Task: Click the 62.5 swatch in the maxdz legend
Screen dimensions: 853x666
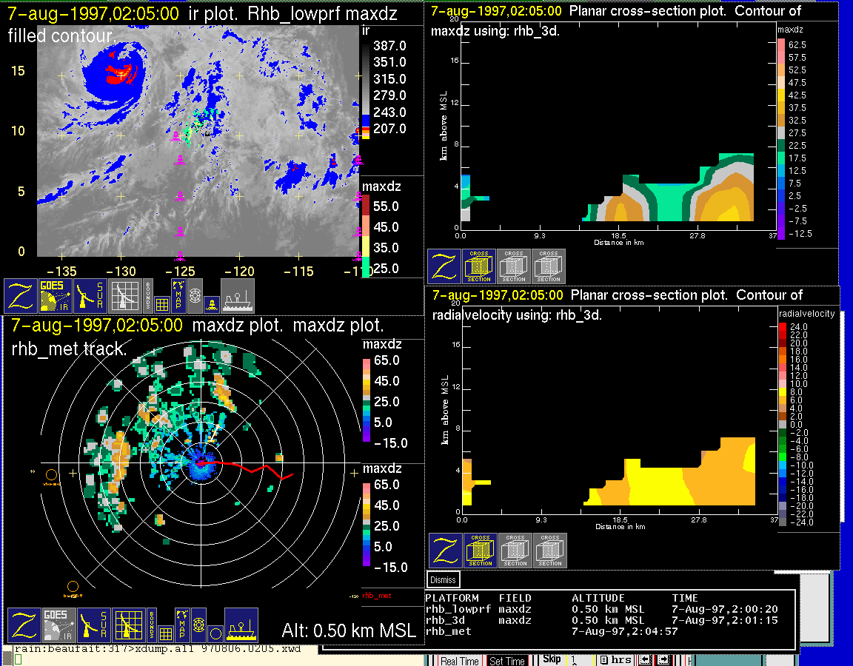Action: [x=781, y=45]
